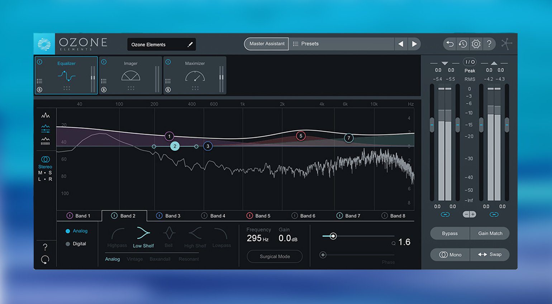Go to the next preset arrow
Viewport: 552px width, 304px height.
[x=414, y=44]
